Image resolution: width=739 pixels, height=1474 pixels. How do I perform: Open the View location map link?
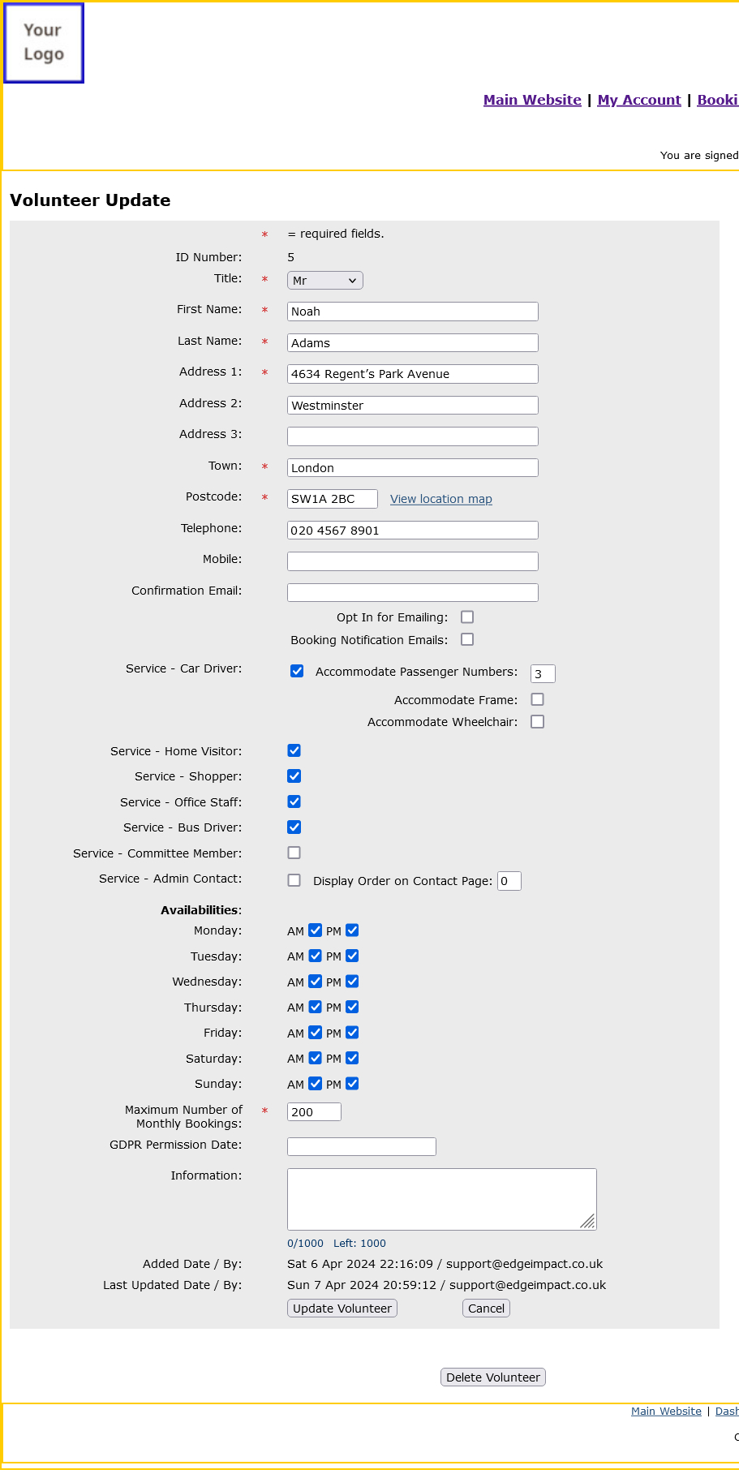point(440,499)
